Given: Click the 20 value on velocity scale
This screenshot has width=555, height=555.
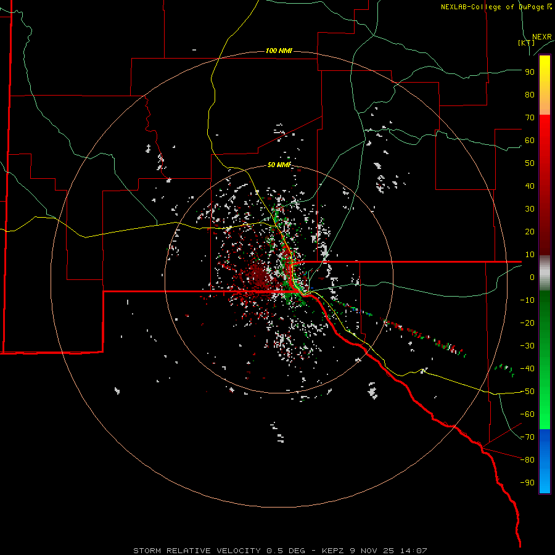Looking at the screenshot, I should tap(530, 232).
